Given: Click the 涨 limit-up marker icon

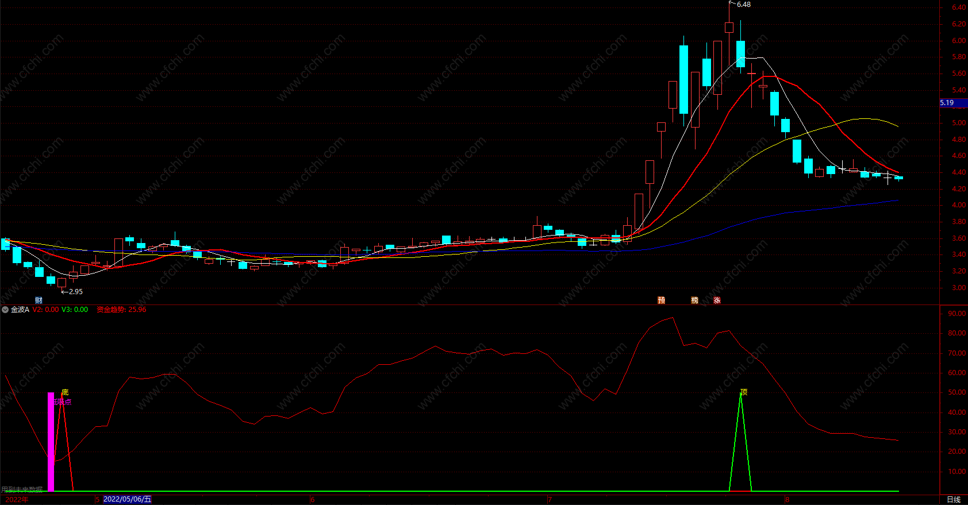Looking at the screenshot, I should click(717, 300).
